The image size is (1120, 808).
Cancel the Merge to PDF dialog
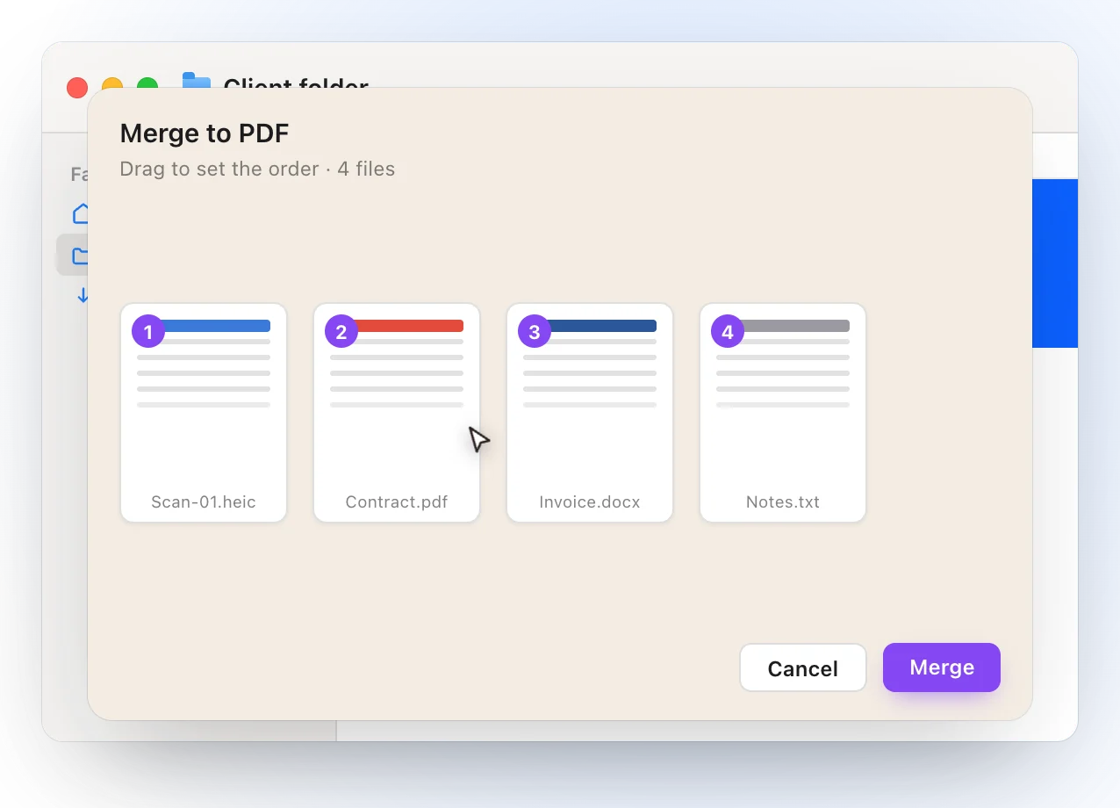pos(802,668)
